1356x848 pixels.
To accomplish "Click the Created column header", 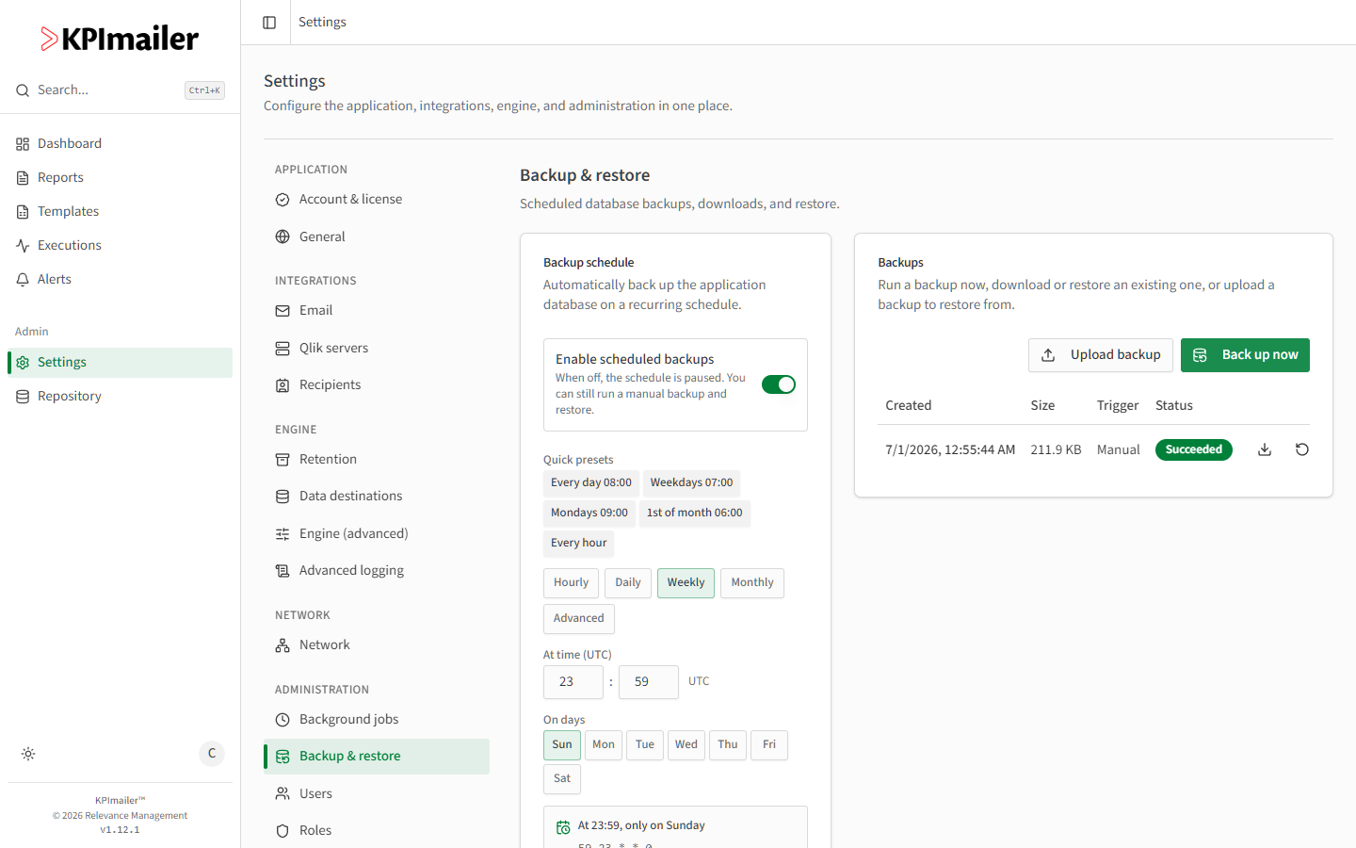I will [909, 406].
